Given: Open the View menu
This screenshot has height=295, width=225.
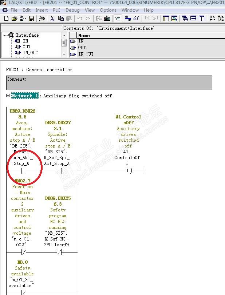Looking at the screenshot, I should coord(90,10).
